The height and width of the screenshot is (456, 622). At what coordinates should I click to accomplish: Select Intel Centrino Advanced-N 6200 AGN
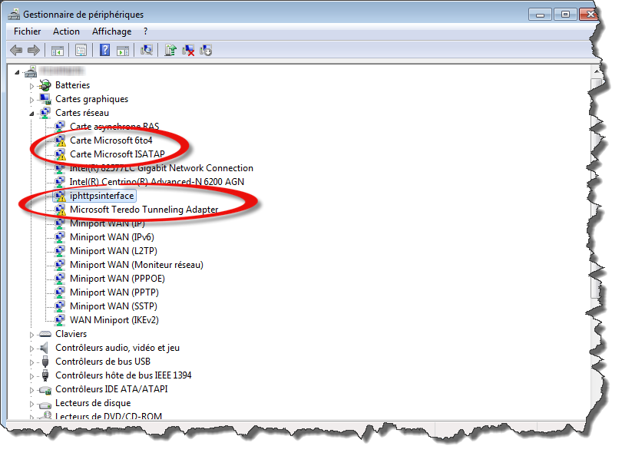[x=157, y=182]
